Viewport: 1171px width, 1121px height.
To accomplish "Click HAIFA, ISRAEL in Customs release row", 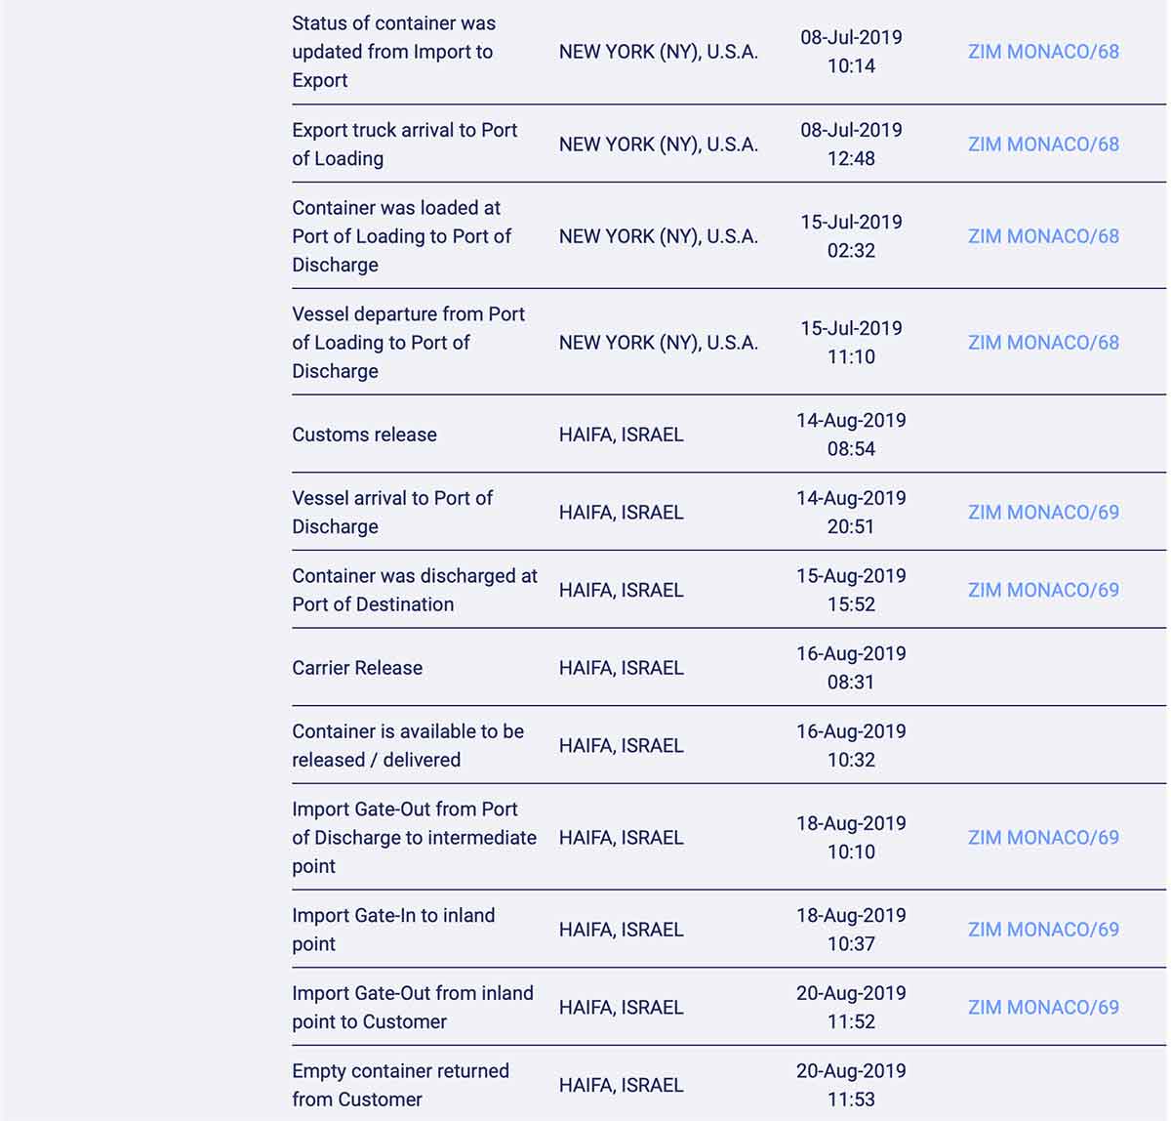I will 621,435.
